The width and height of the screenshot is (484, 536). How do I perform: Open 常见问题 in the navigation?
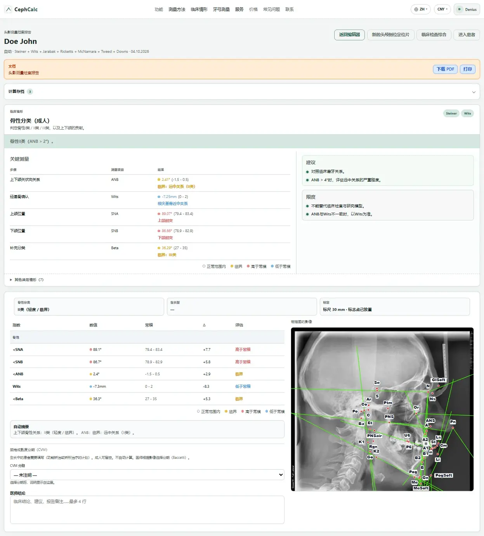pyautogui.click(x=272, y=9)
